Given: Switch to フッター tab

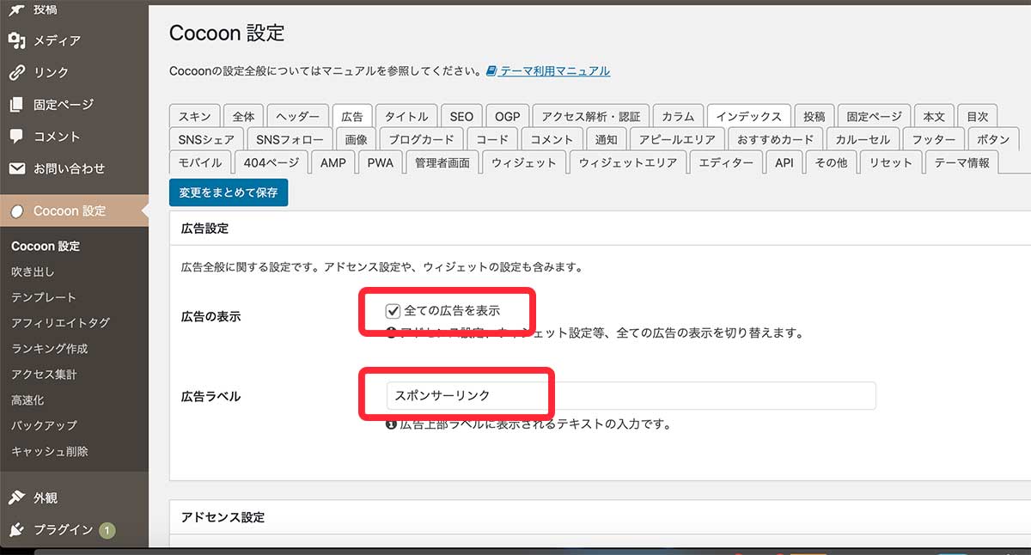Looking at the screenshot, I should (x=933, y=139).
